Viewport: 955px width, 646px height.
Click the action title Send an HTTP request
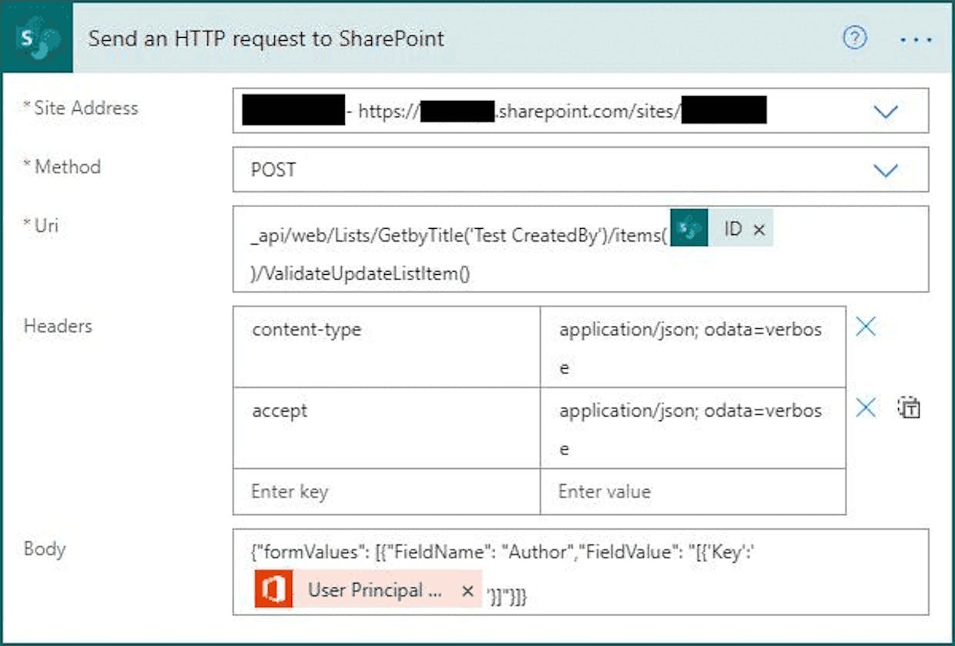pos(266,38)
